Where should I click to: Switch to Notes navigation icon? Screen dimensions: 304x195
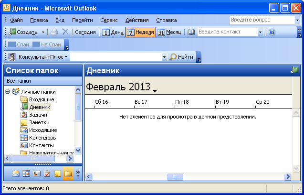pyautogui.click(x=58, y=173)
